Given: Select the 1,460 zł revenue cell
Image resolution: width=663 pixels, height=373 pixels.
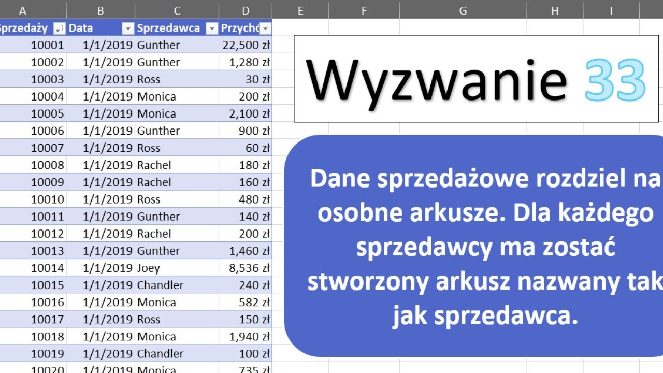Looking at the screenshot, I should pos(246,251).
